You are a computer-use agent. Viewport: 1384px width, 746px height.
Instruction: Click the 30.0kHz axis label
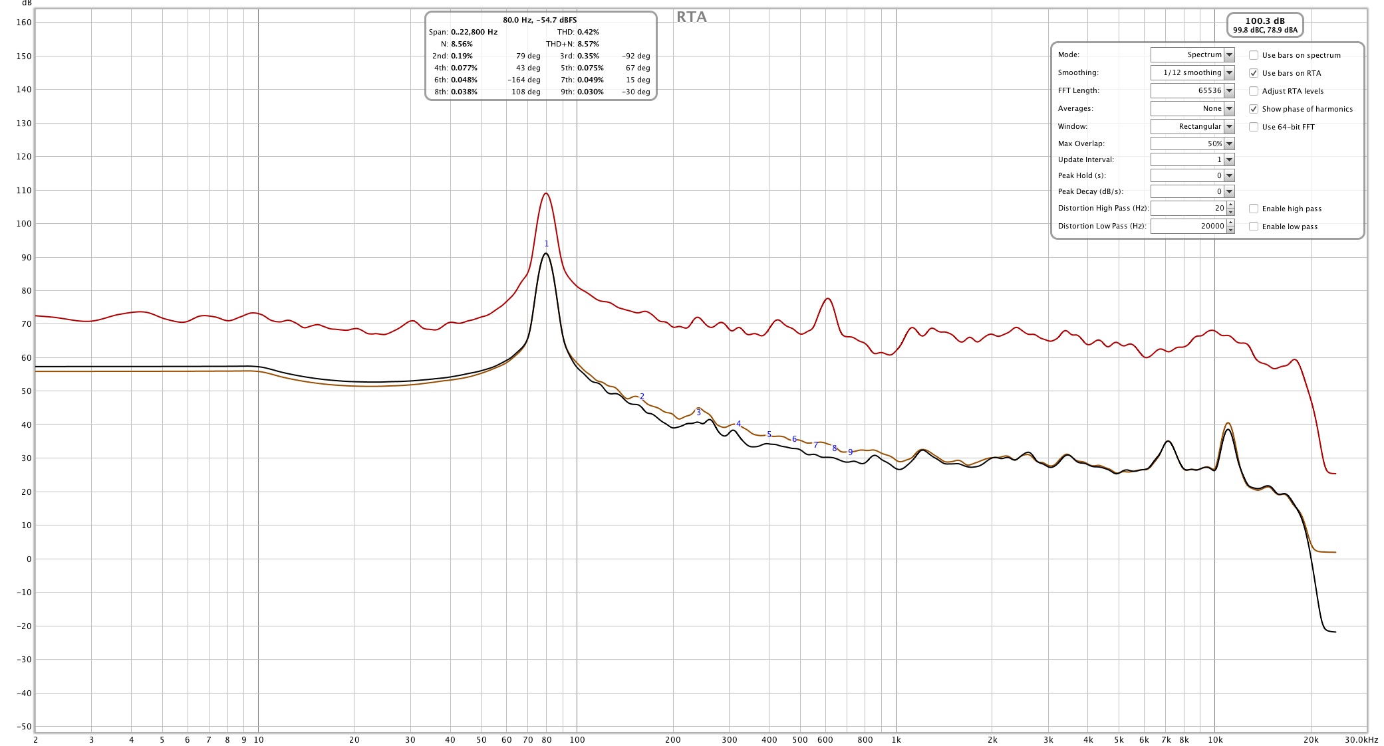1361,739
